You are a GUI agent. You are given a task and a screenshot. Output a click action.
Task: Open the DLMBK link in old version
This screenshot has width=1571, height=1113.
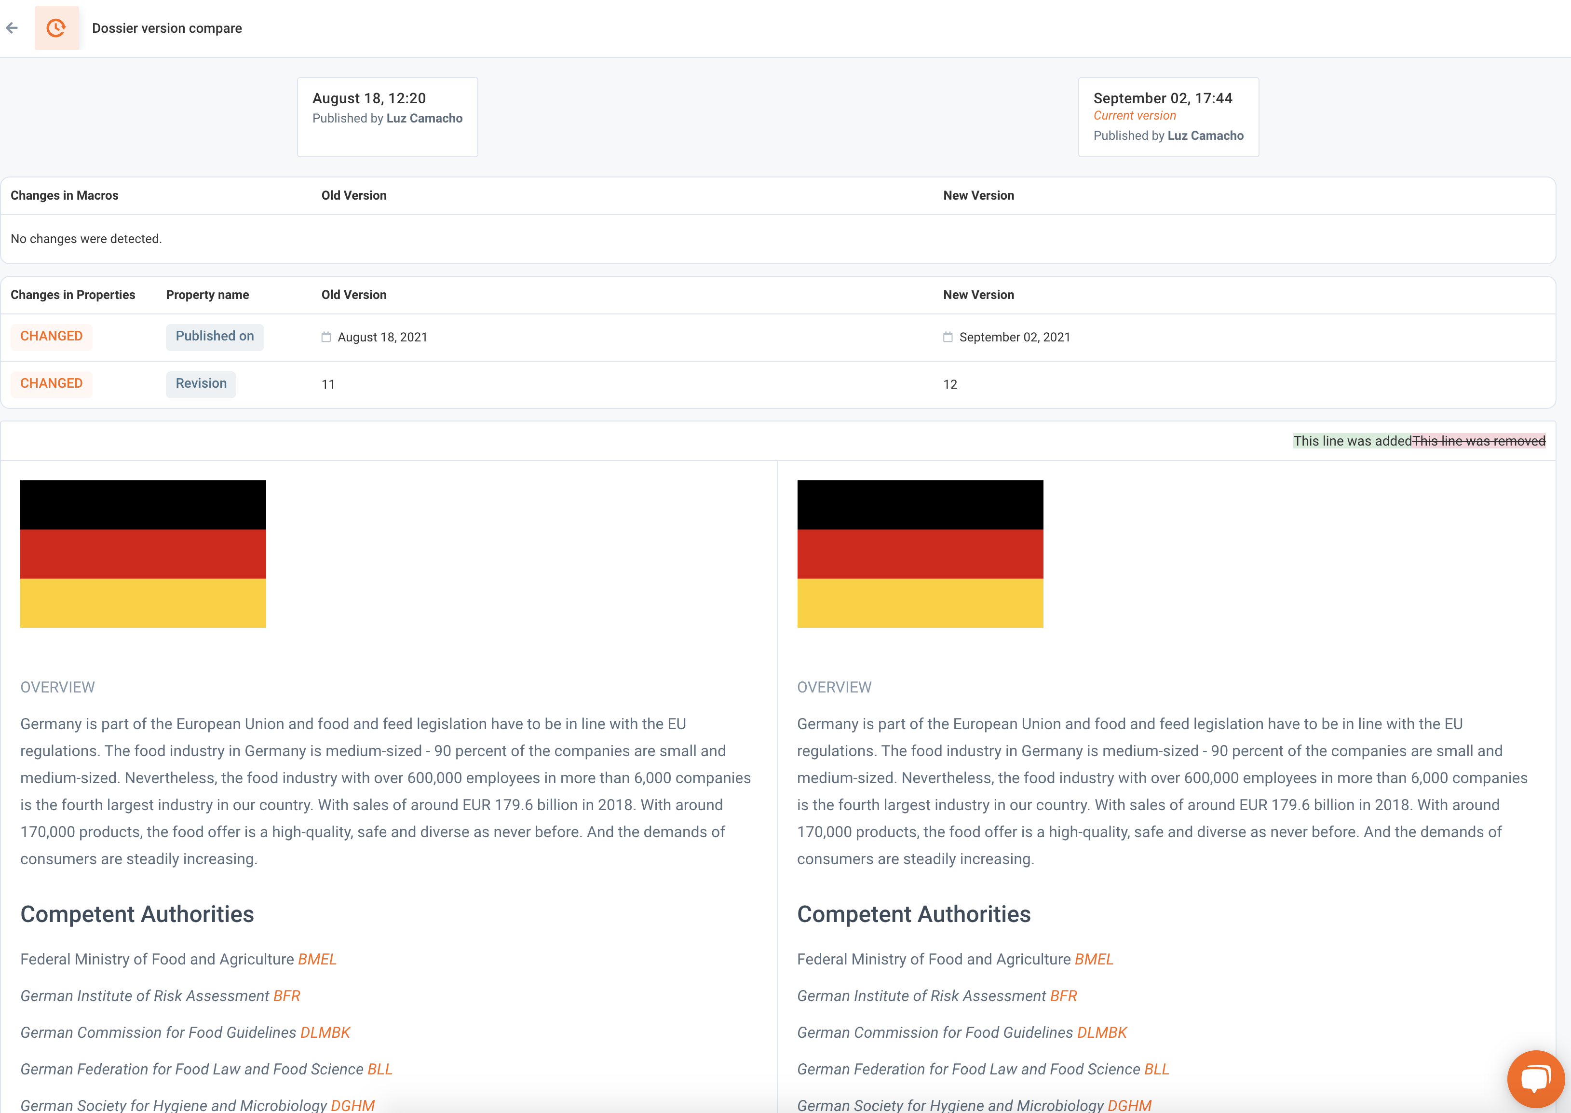(325, 1033)
